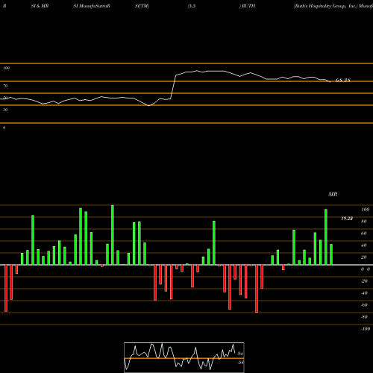The image size is (373, 373).
Task: Click the RSI value label '68.38'
Action: (x=343, y=80)
